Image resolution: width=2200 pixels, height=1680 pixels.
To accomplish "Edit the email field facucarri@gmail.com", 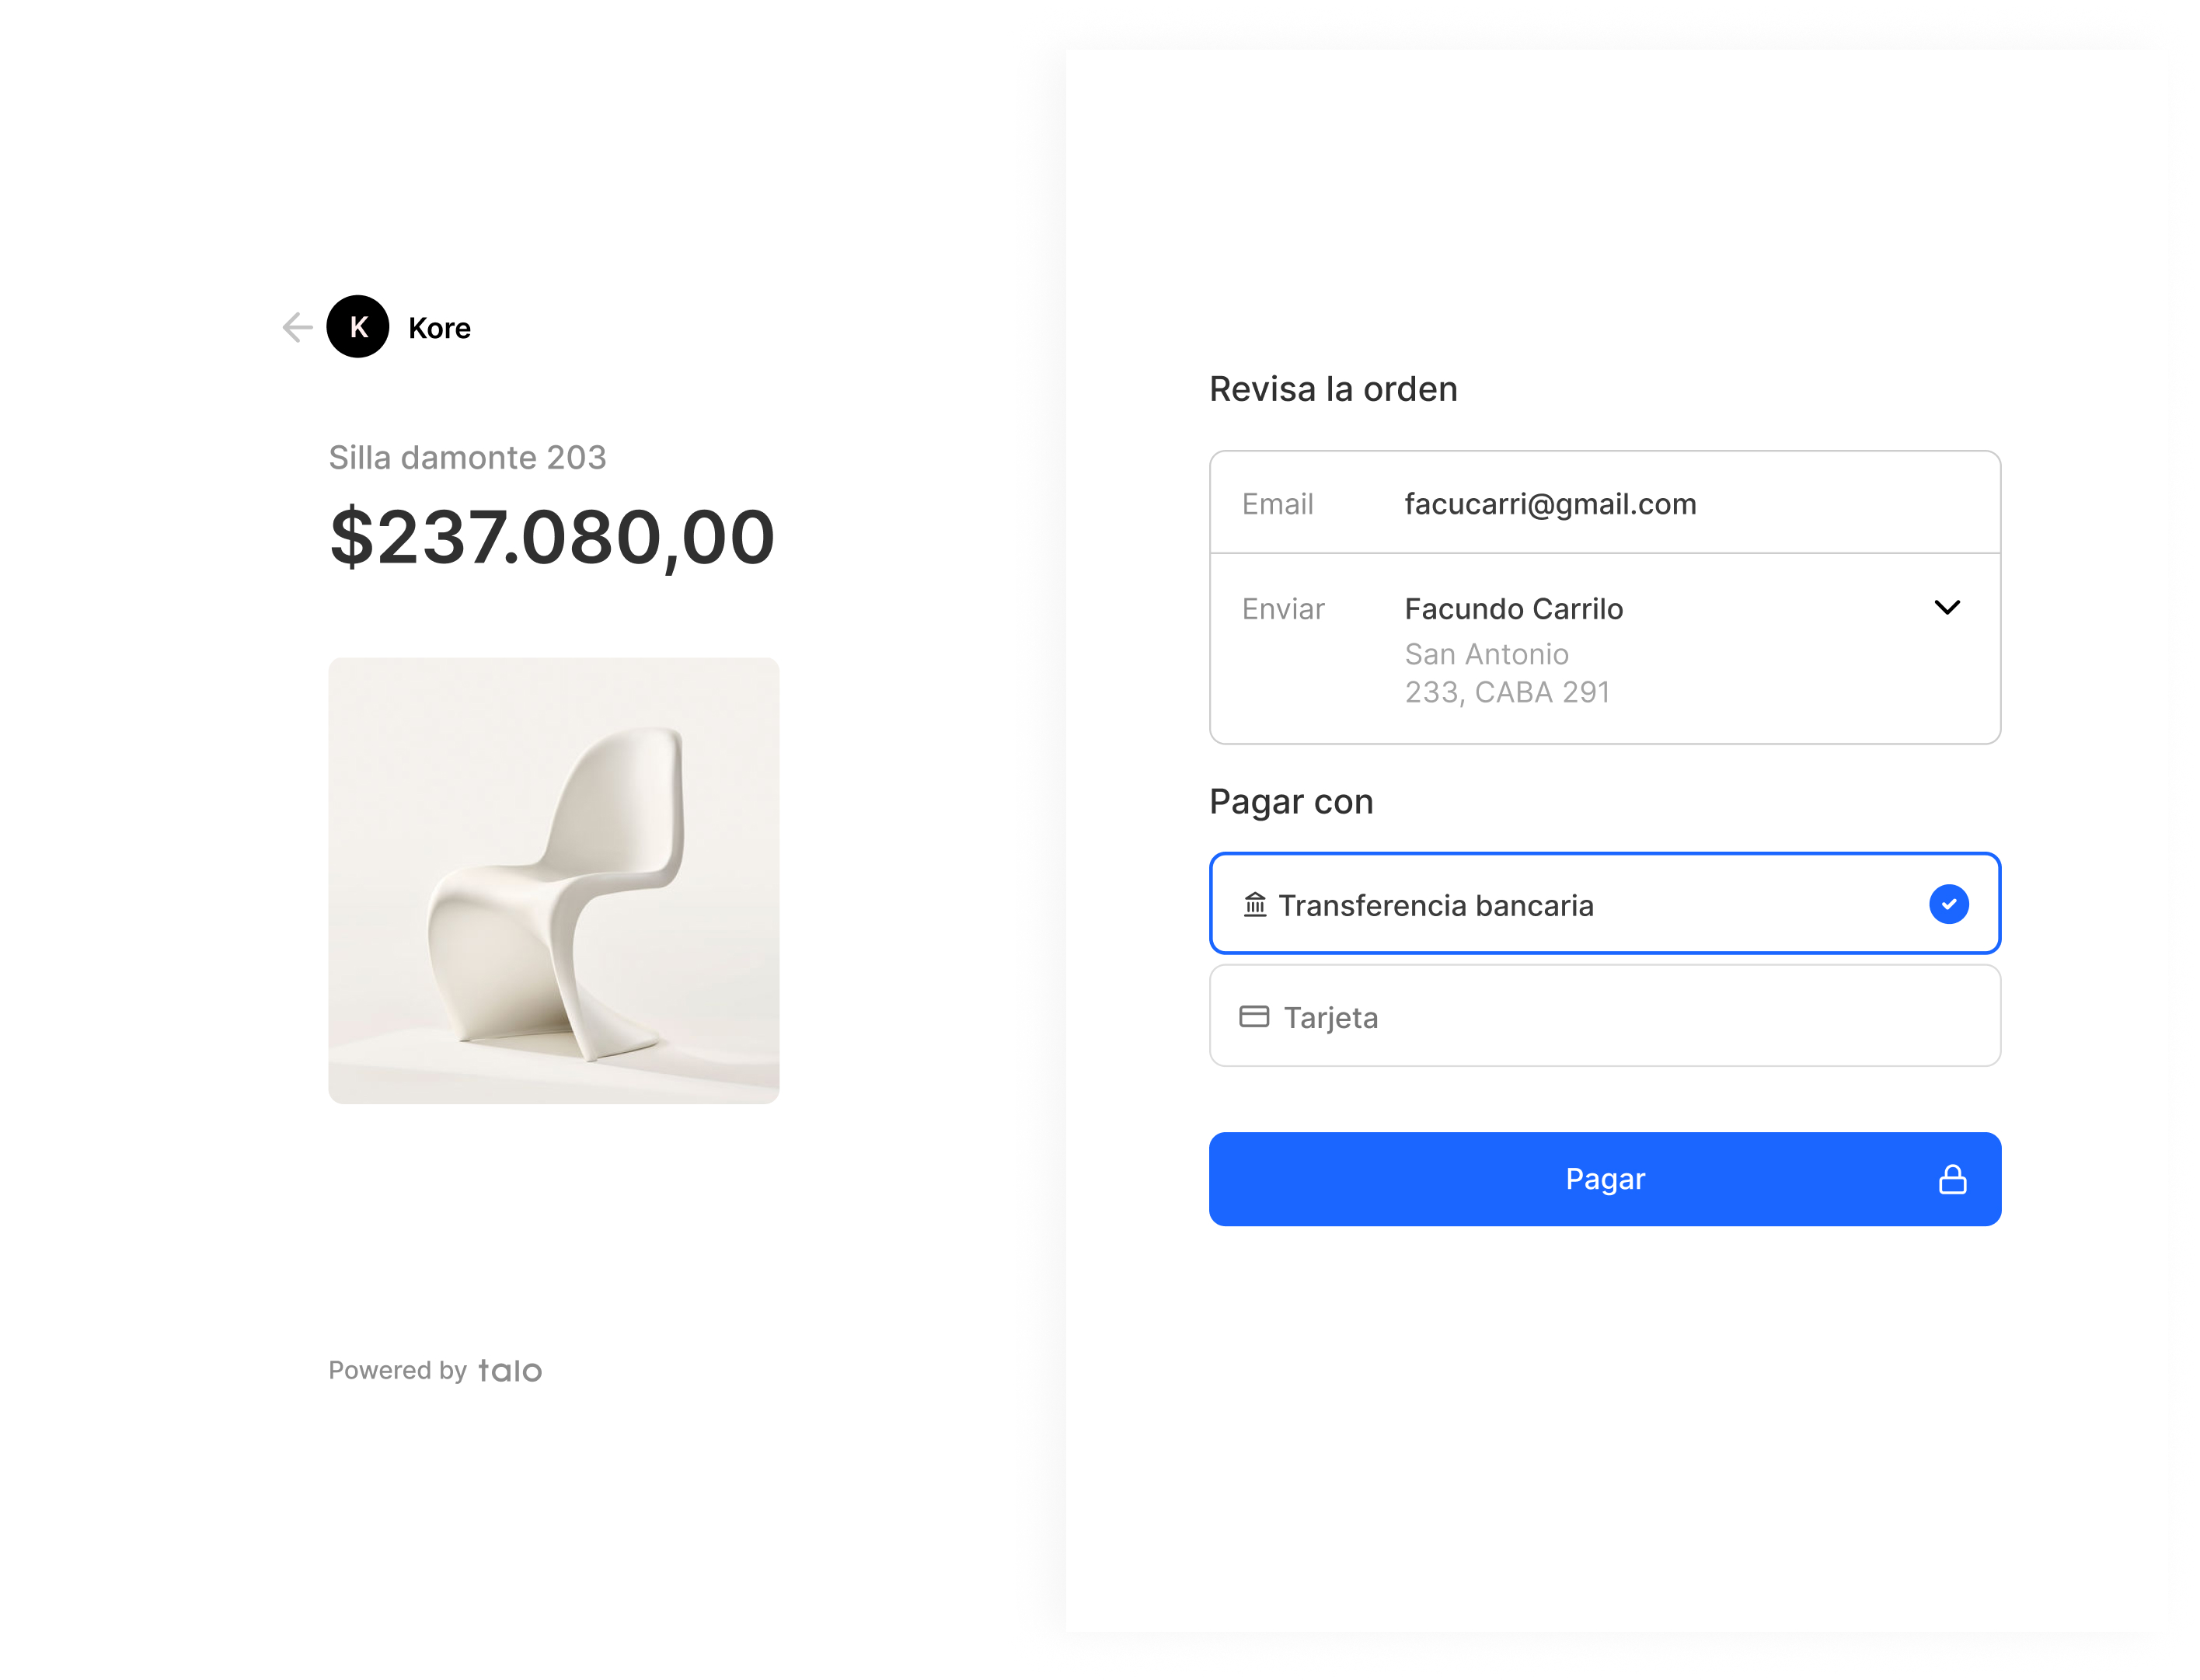I will pos(1550,504).
